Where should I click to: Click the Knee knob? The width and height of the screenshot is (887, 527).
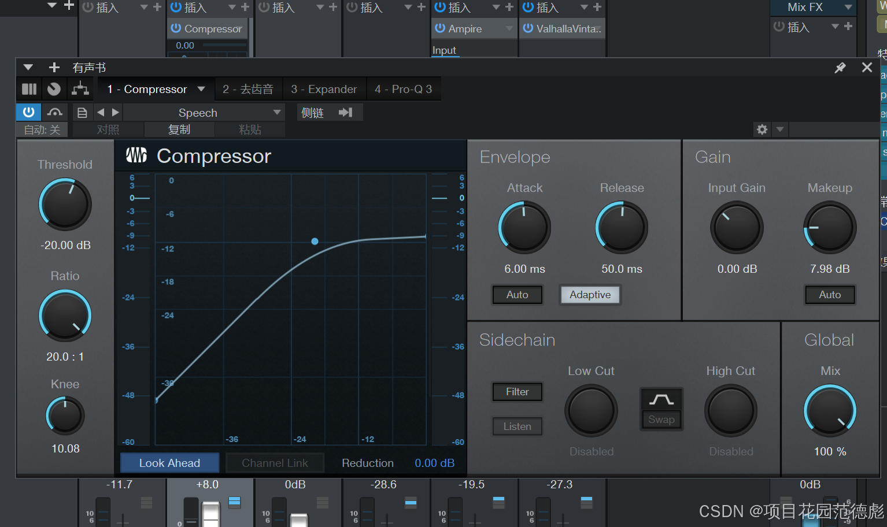[65, 415]
